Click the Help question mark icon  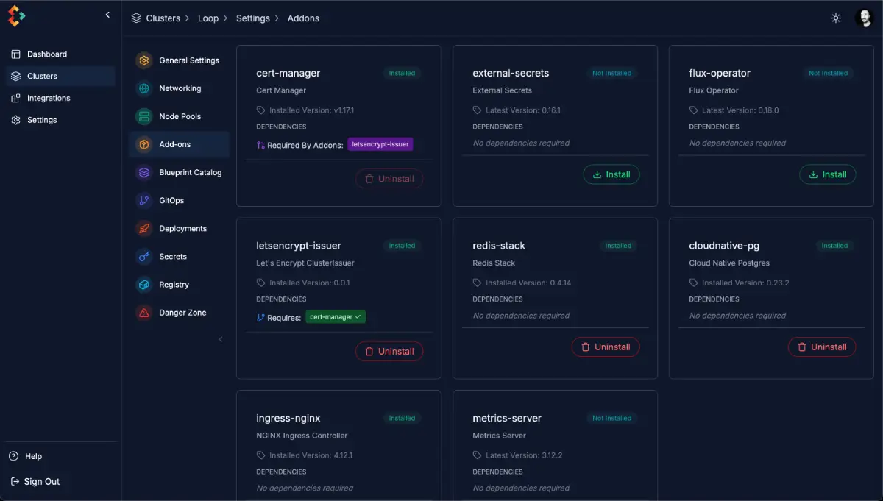(13, 456)
